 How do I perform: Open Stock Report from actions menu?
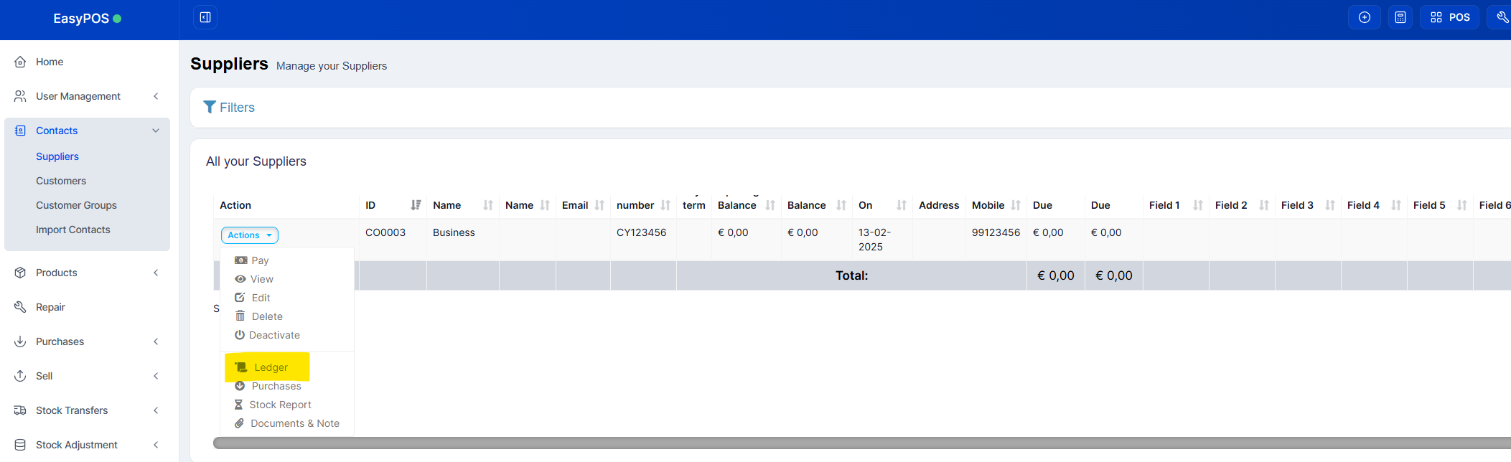[x=279, y=405]
